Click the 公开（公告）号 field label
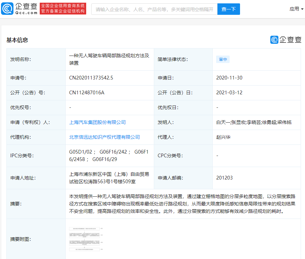This screenshot has height=259, width=305. click(28, 93)
